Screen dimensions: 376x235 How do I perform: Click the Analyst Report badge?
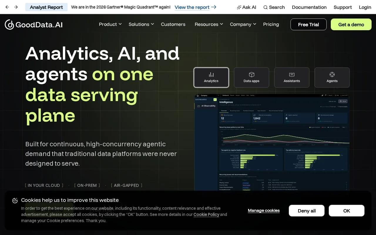tap(46, 7)
